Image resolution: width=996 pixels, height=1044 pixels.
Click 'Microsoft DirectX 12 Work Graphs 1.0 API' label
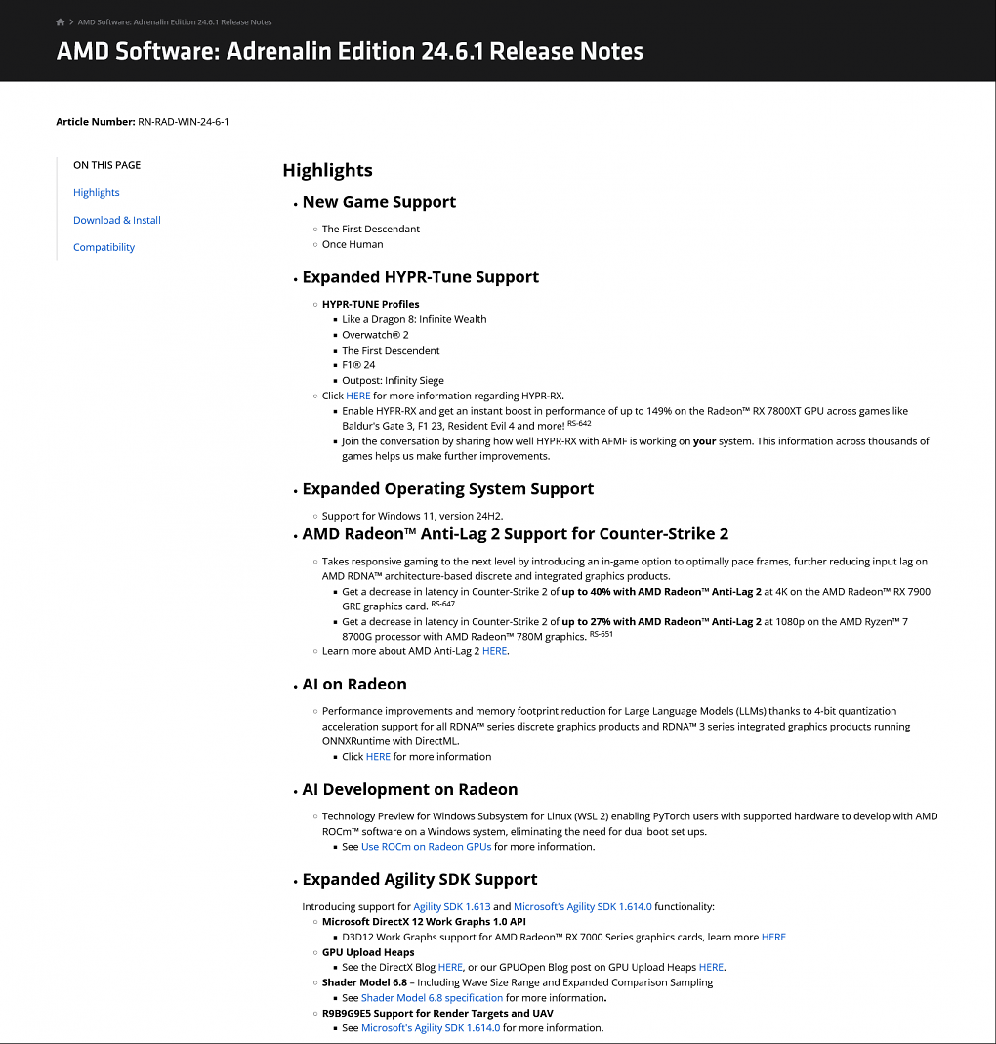click(424, 922)
